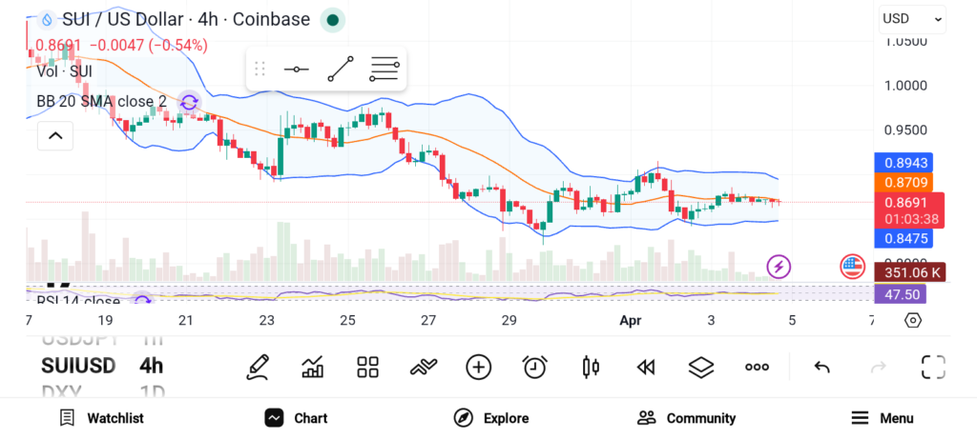
Task: Create an alert with the alarm clock icon
Action: point(534,367)
